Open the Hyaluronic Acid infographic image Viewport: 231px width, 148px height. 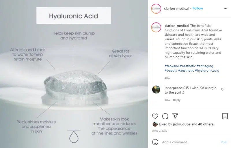click(74, 74)
